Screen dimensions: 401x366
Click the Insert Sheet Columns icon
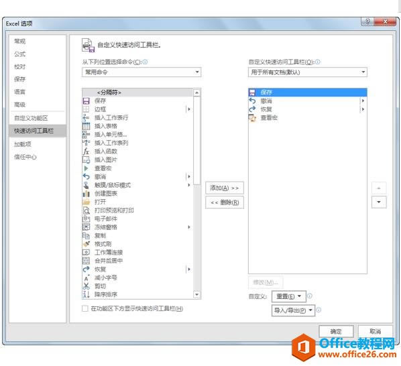[x=87, y=143]
